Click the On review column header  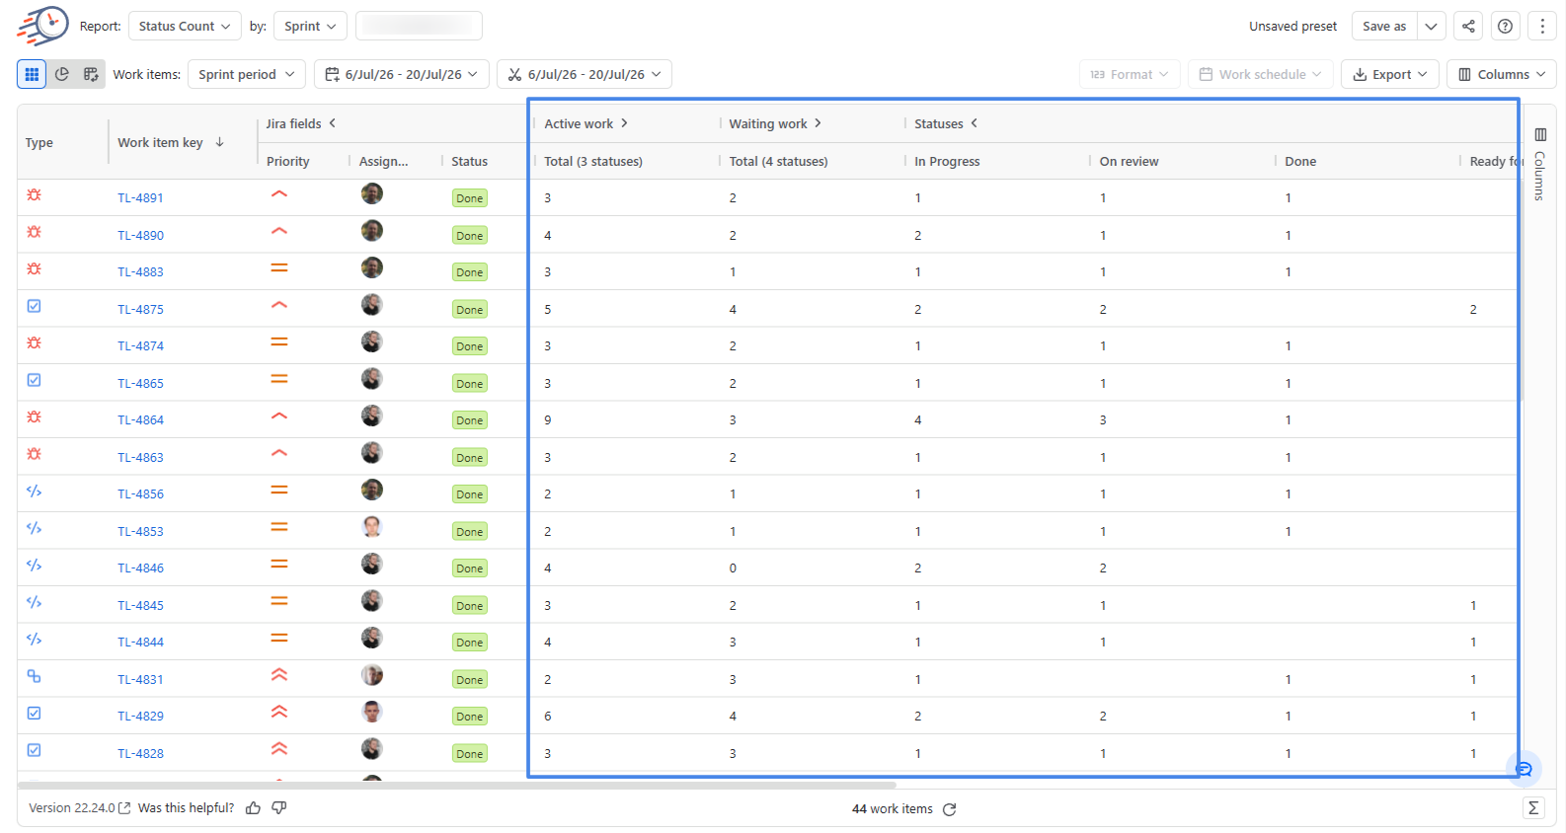(1130, 162)
